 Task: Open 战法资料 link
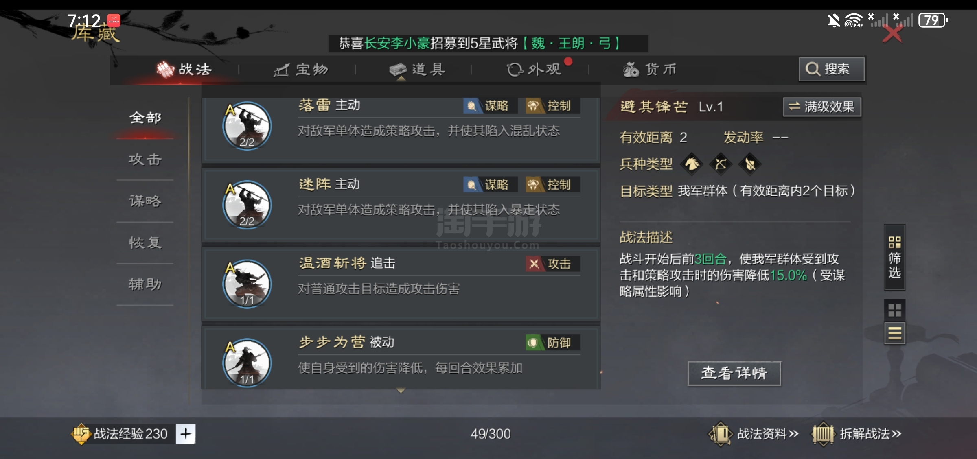point(754,434)
